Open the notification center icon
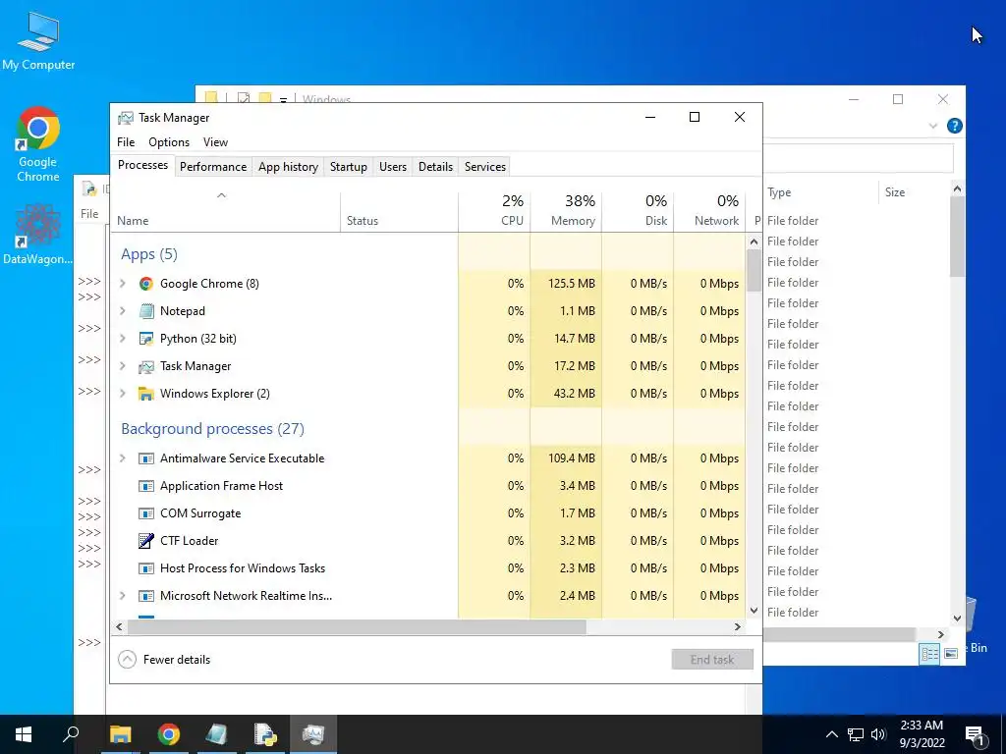The width and height of the screenshot is (1006, 754). coord(976,734)
